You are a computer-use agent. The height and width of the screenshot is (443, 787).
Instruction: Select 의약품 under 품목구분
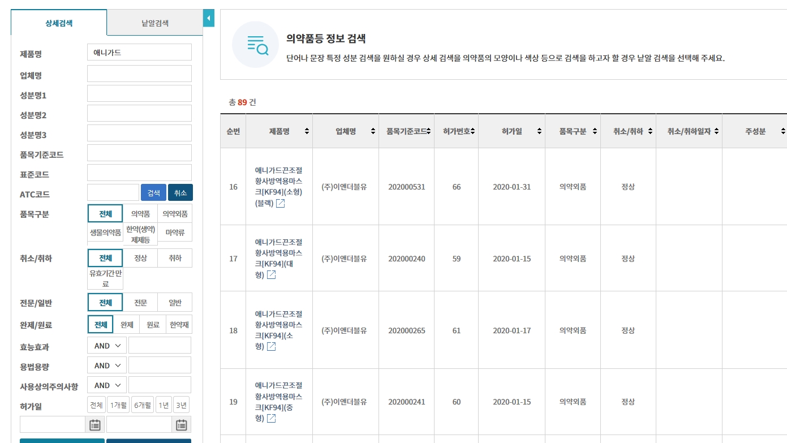click(140, 214)
